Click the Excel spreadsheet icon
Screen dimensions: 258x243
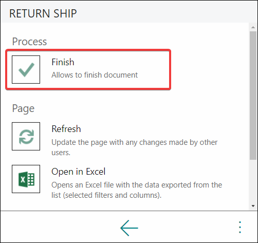(26, 179)
